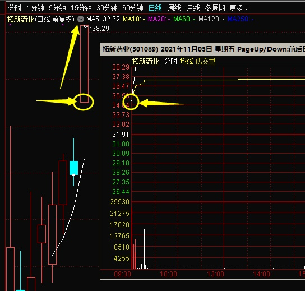Switch to 30分钟 period
Viewport: 305px width, 291px height.
107,8
